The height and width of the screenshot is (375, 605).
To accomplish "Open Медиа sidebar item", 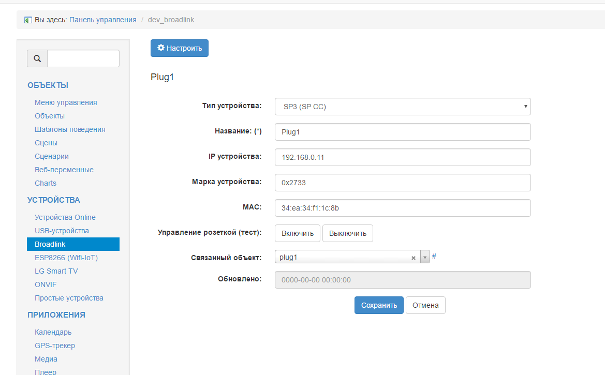I will click(46, 359).
